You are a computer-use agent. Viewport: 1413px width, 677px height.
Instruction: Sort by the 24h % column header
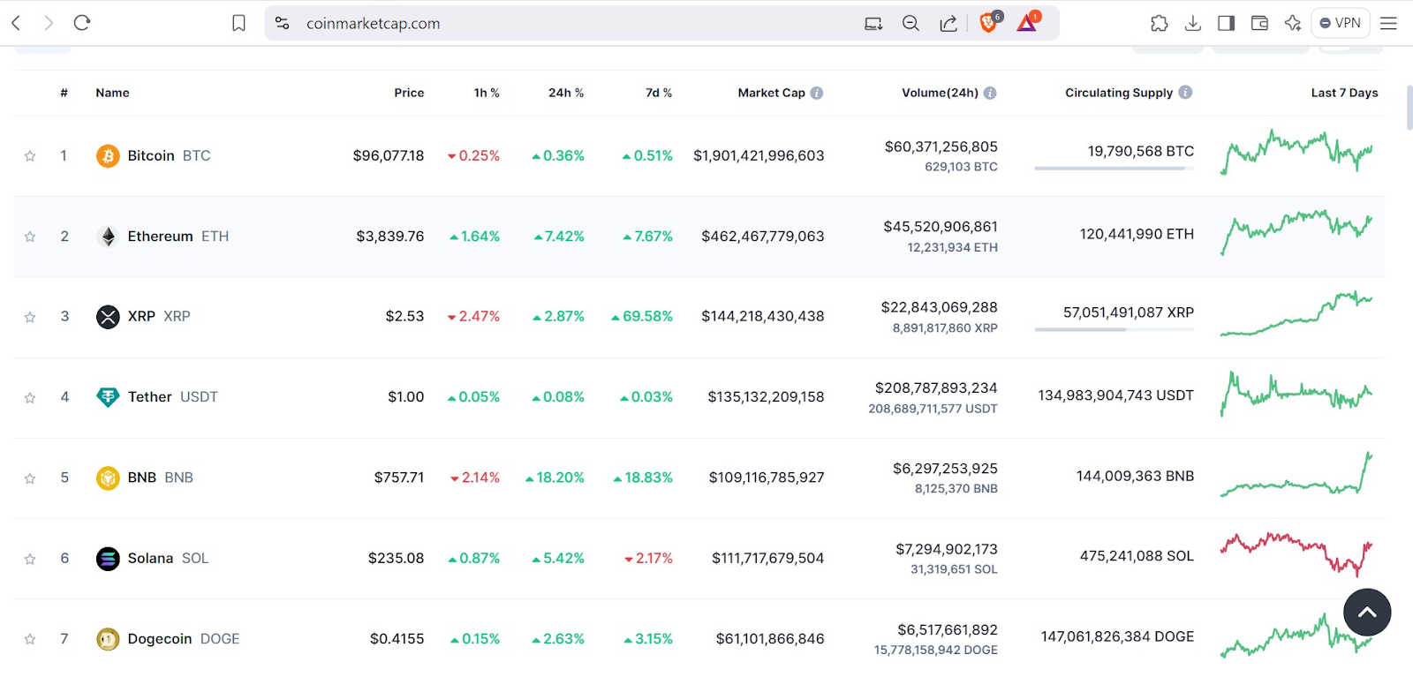pyautogui.click(x=565, y=93)
